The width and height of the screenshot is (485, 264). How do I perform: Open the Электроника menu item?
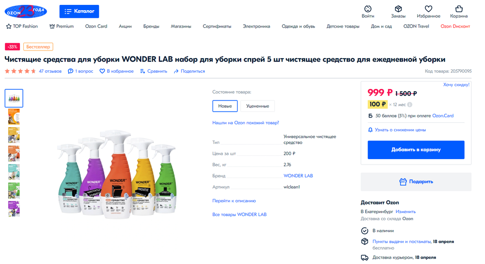point(257,26)
